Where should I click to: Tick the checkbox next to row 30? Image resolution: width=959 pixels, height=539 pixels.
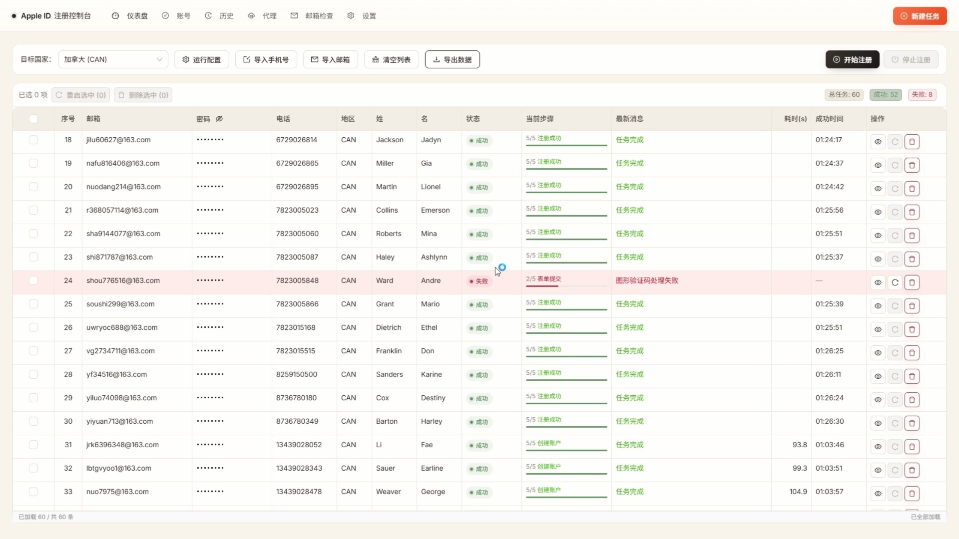[33, 421]
